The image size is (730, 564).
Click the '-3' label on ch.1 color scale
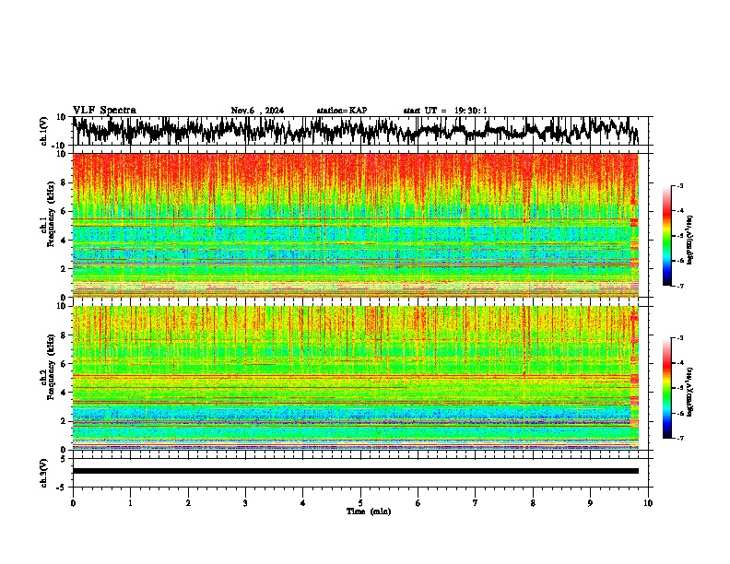click(x=680, y=186)
